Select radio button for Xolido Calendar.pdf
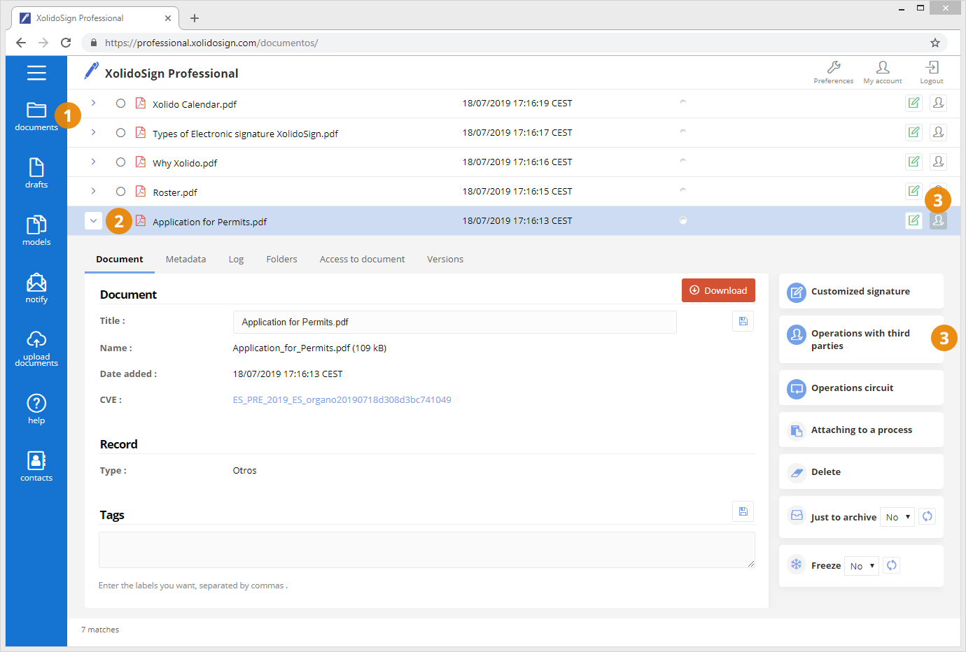The height and width of the screenshot is (652, 966). click(x=120, y=104)
